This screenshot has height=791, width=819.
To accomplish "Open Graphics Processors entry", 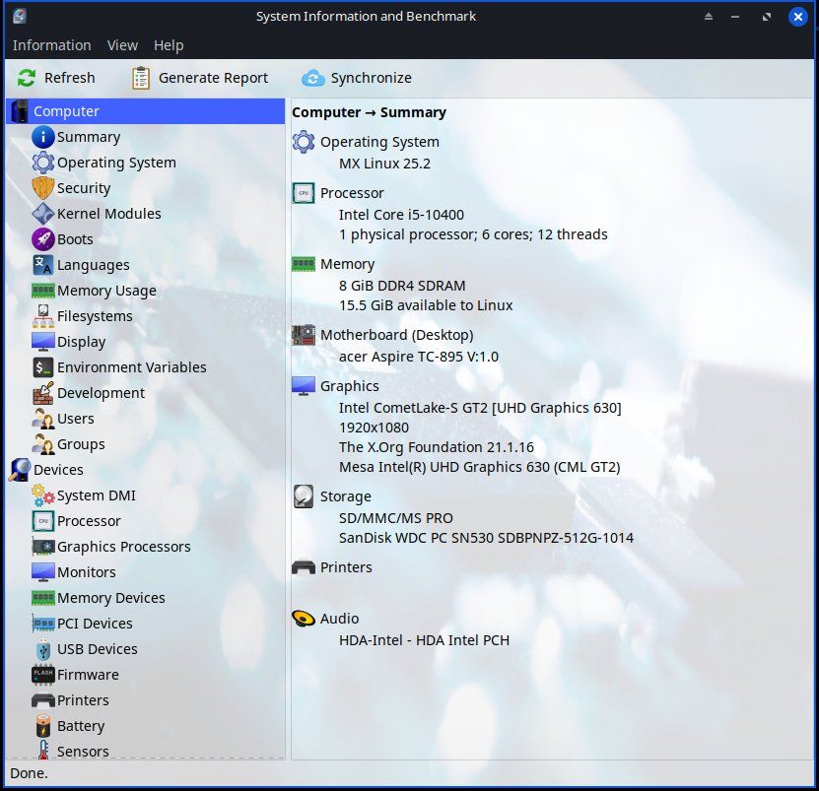I will (111, 546).
